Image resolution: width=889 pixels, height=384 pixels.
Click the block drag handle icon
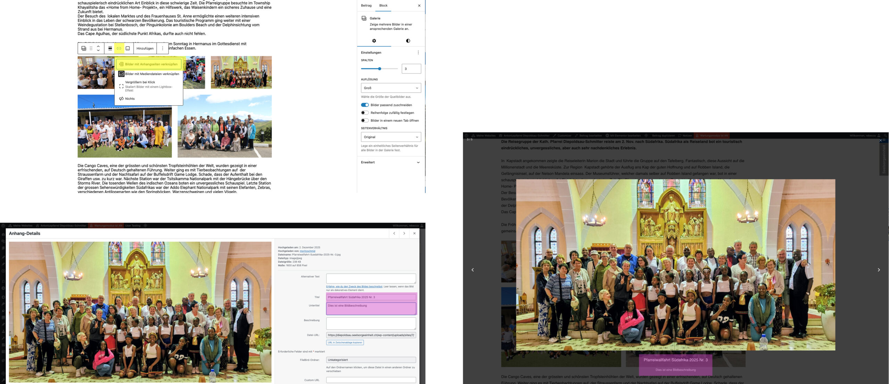coord(91,48)
